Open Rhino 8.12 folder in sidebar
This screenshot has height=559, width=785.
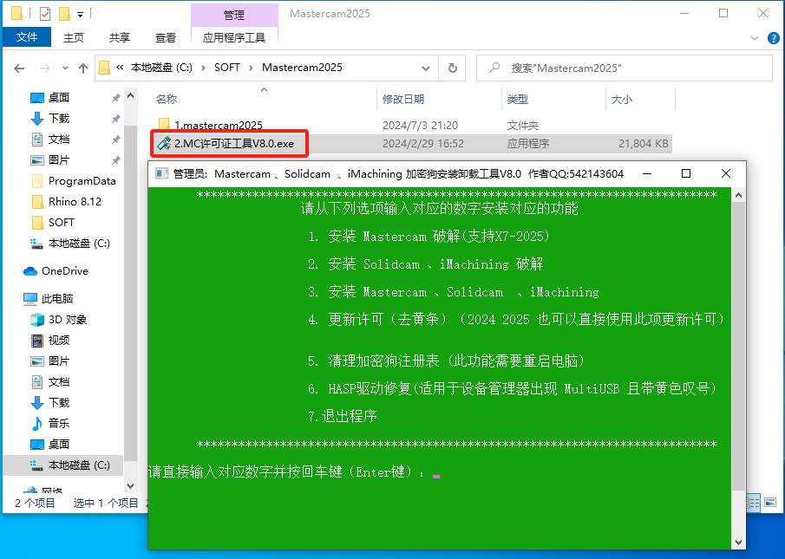(75, 201)
